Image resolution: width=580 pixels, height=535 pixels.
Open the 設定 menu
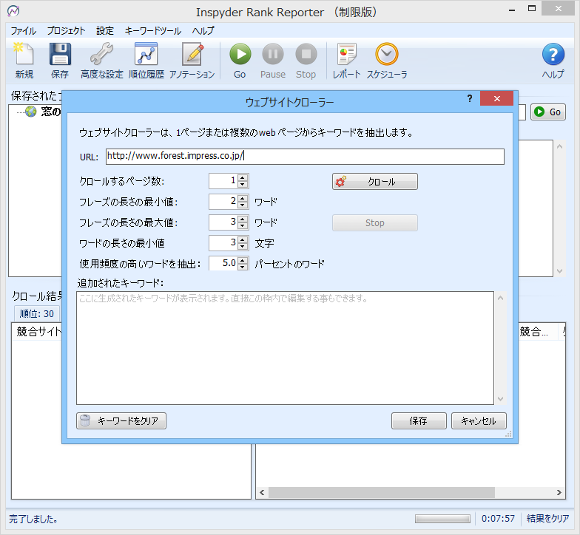pos(105,31)
